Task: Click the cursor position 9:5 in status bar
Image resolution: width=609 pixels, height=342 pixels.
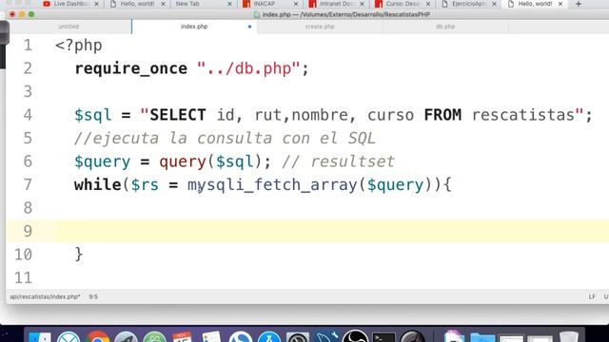Action: point(93,296)
